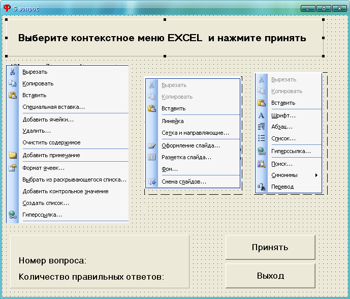Click the Выход button
350x299 pixels.
pyautogui.click(x=270, y=276)
